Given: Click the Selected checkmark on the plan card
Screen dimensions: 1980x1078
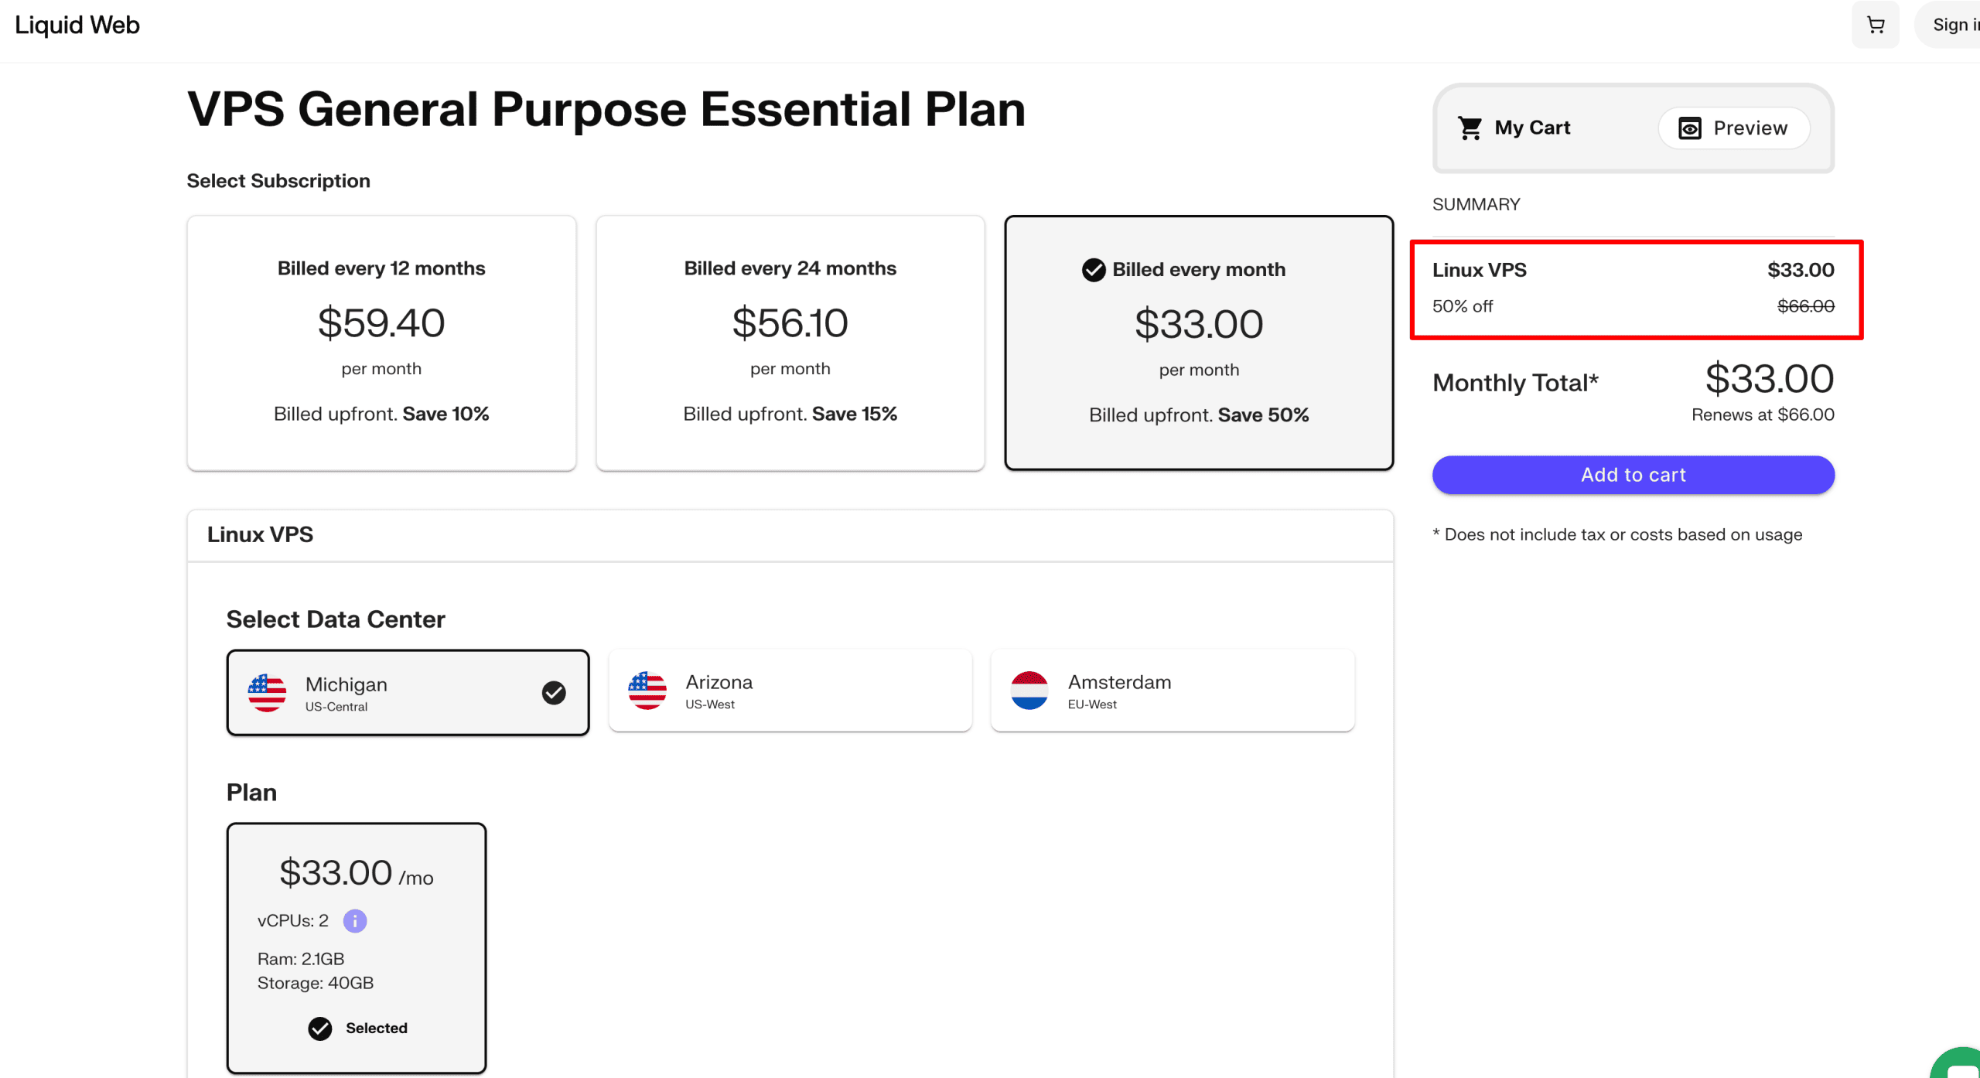Looking at the screenshot, I should 320,1029.
